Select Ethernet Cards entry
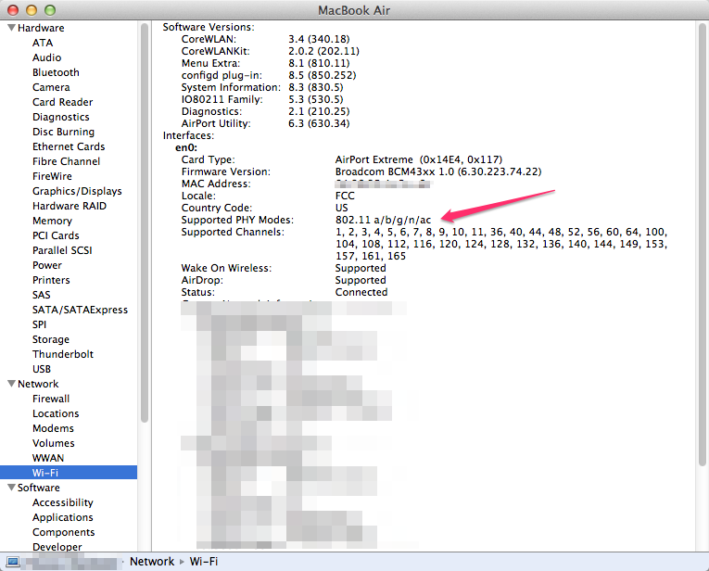The image size is (709, 571). [69, 146]
